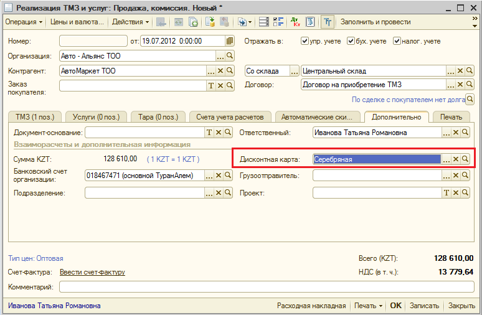Clear the Дисконтная карта field with X icon
Image resolution: width=482 pixels, height=315 pixels.
(456, 159)
